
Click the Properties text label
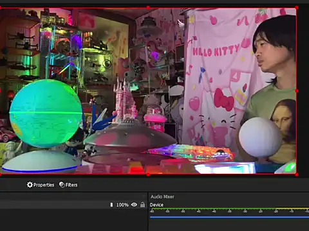pyautogui.click(x=44, y=185)
